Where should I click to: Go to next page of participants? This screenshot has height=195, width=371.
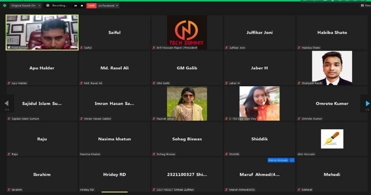[x=367, y=103]
